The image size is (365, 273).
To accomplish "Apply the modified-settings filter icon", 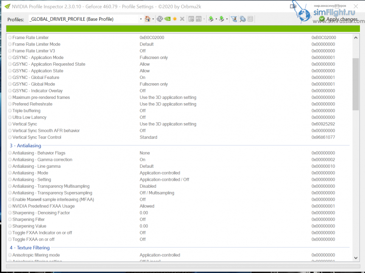I will click(x=234, y=19).
